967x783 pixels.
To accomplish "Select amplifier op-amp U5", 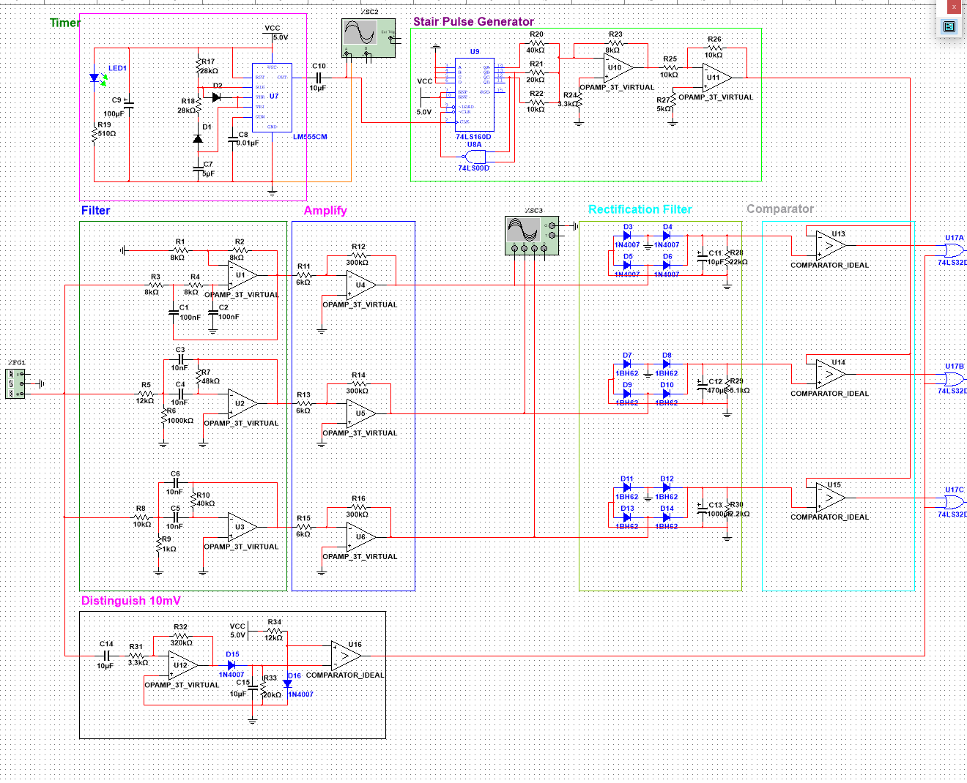I will [x=362, y=413].
